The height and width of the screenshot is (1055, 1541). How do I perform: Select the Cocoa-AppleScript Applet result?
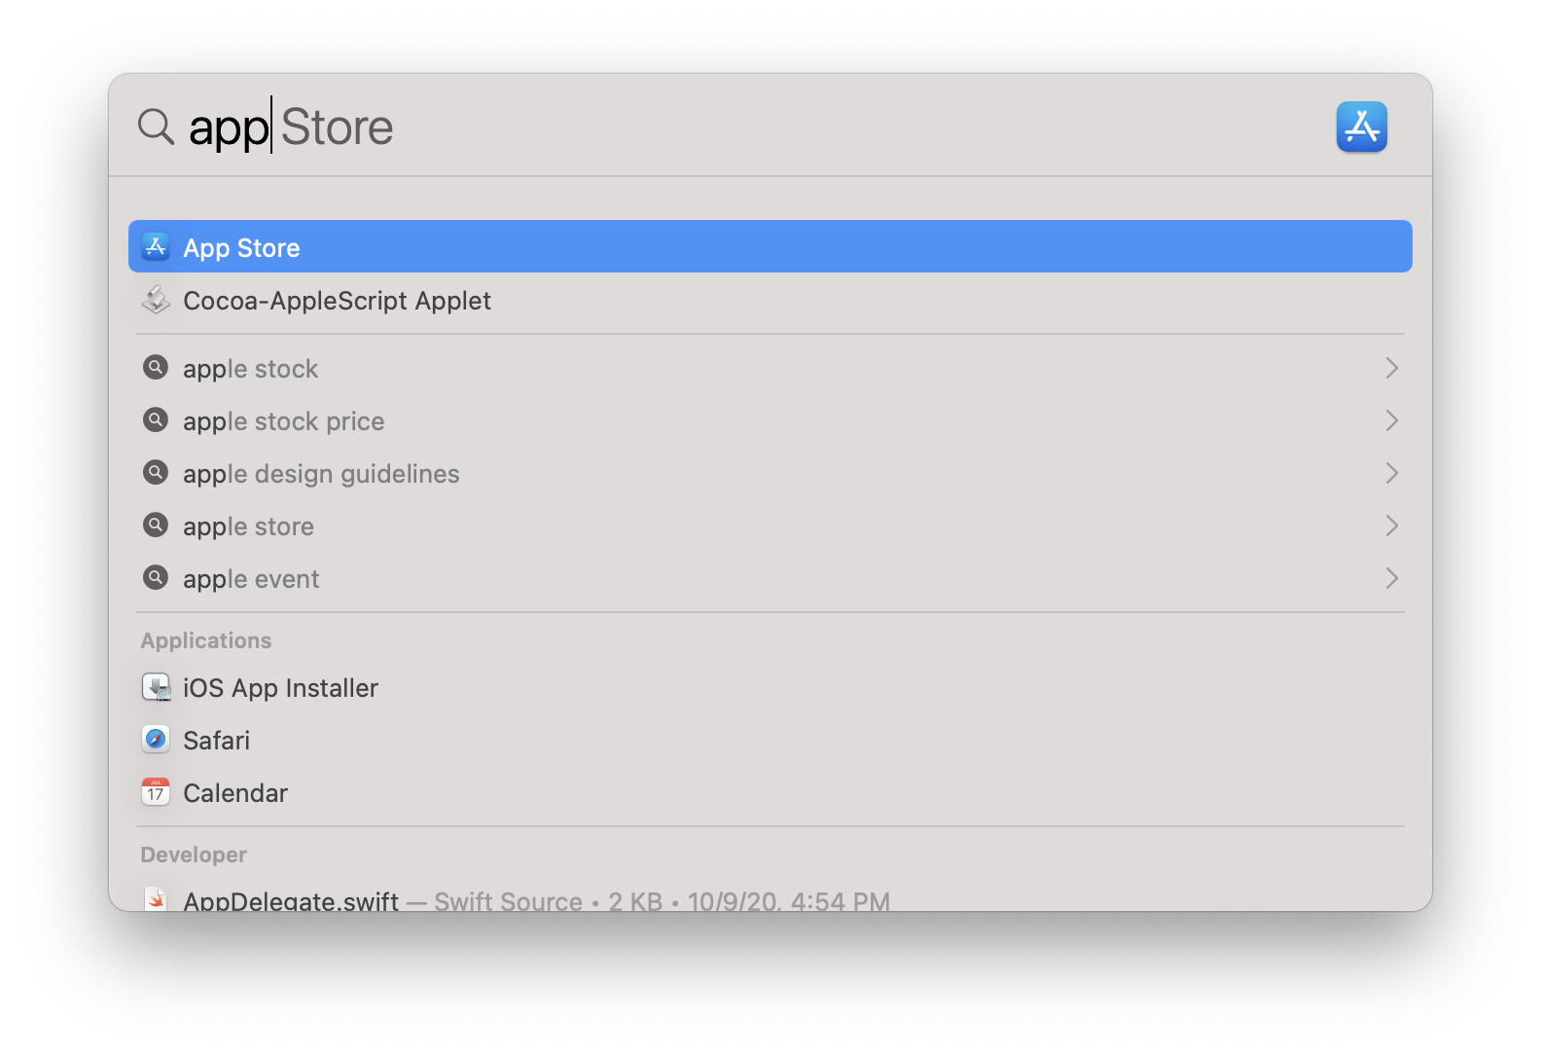[770, 300]
